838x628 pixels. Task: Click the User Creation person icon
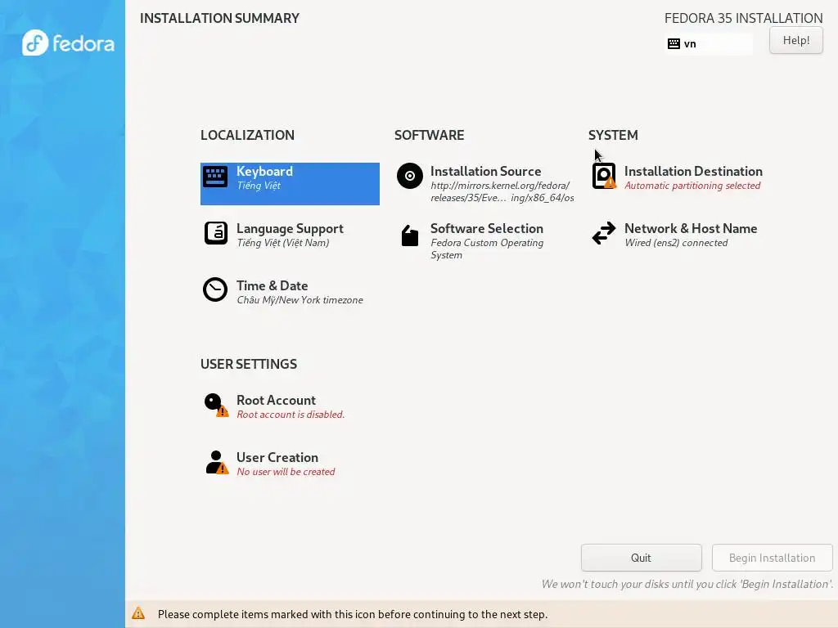pyautogui.click(x=217, y=463)
